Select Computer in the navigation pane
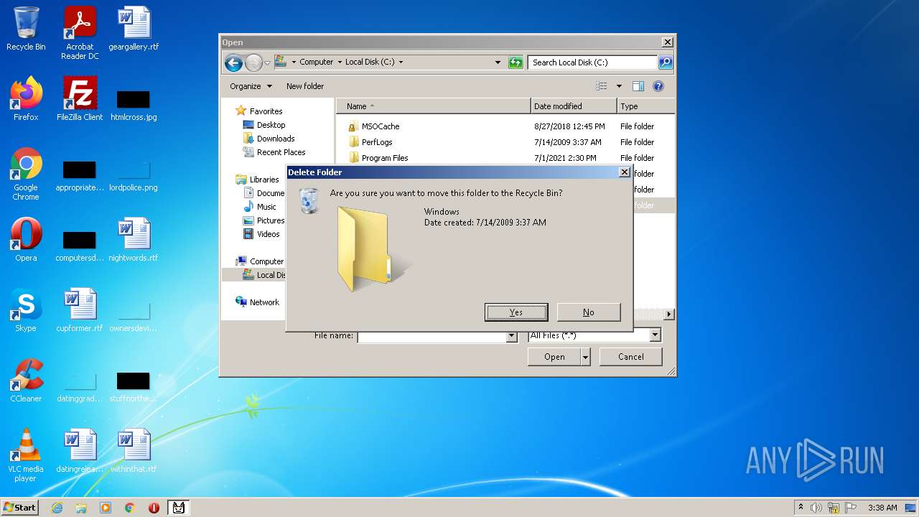 266,261
